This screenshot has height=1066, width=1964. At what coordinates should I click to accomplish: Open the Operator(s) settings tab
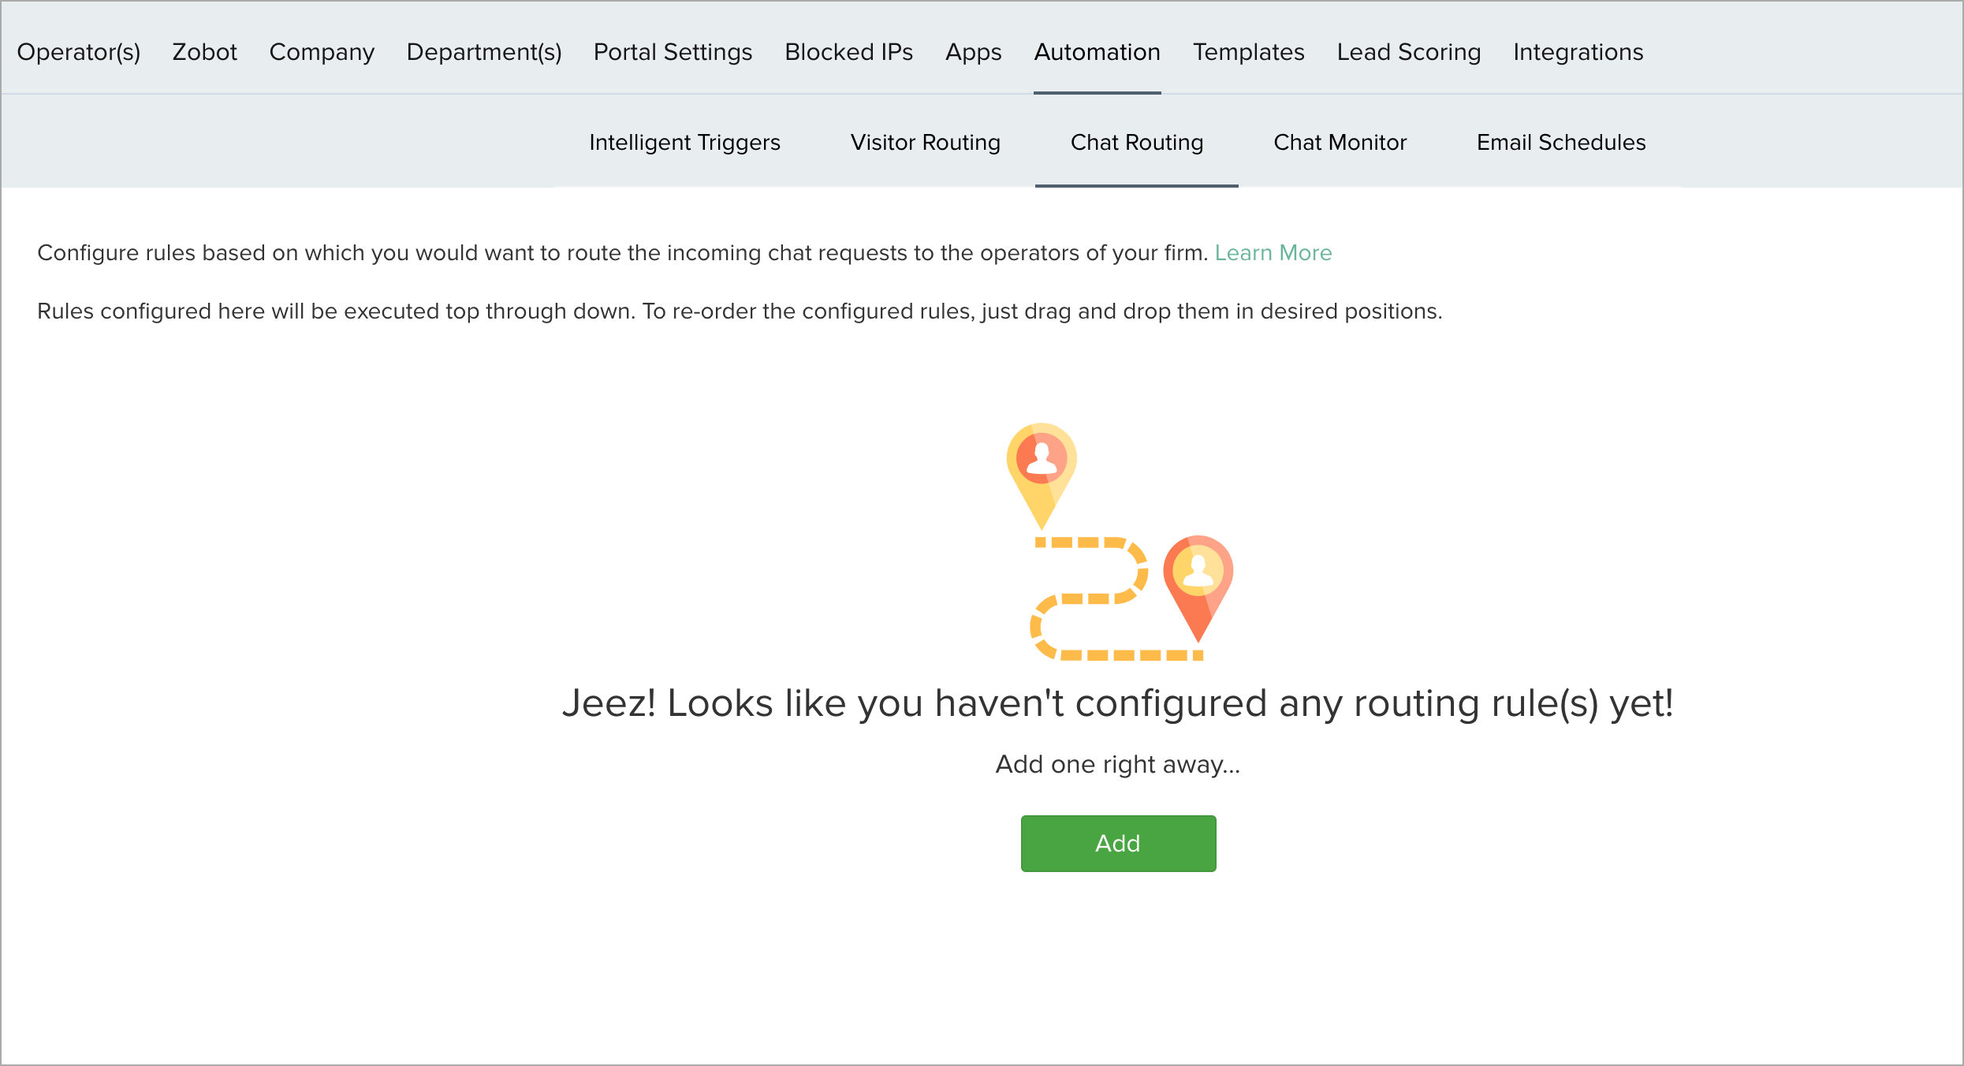pos(79,52)
